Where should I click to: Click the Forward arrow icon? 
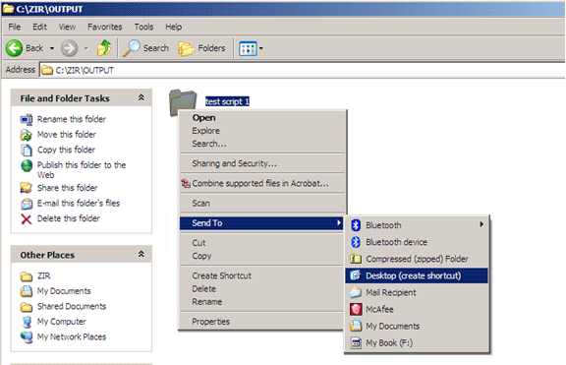click(x=69, y=48)
